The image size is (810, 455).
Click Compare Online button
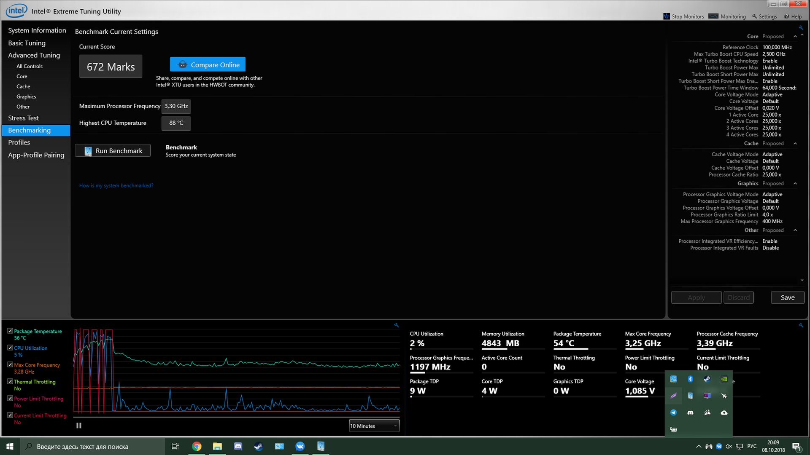coord(208,64)
